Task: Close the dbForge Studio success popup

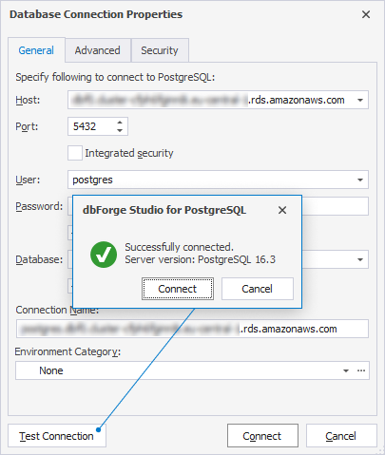Action: [x=282, y=210]
